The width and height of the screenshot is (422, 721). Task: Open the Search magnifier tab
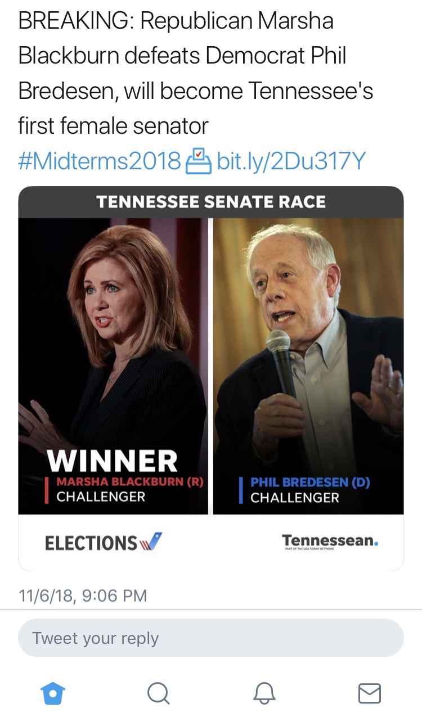point(158,693)
